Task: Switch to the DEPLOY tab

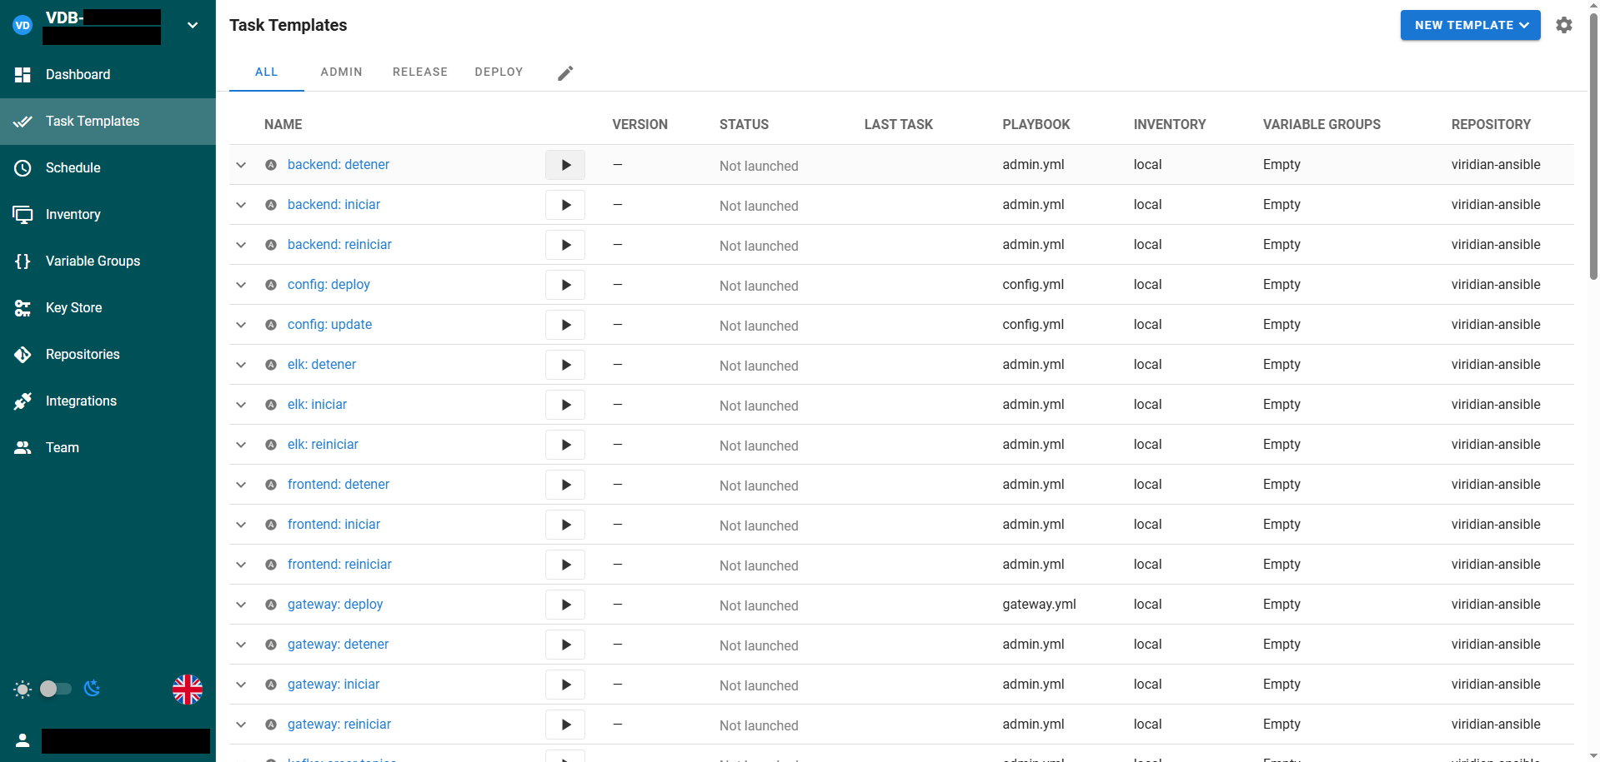Action: (499, 72)
